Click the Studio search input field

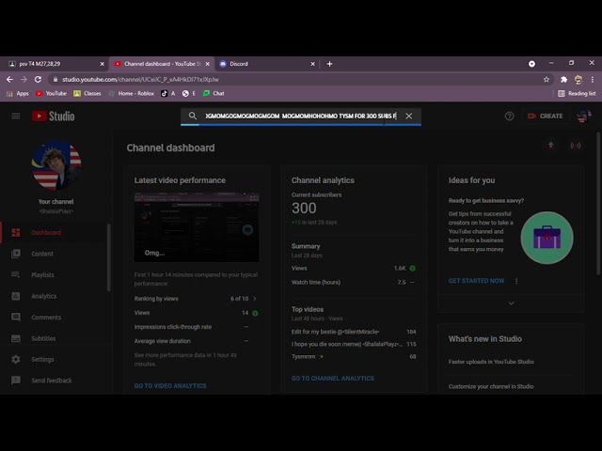coord(300,116)
